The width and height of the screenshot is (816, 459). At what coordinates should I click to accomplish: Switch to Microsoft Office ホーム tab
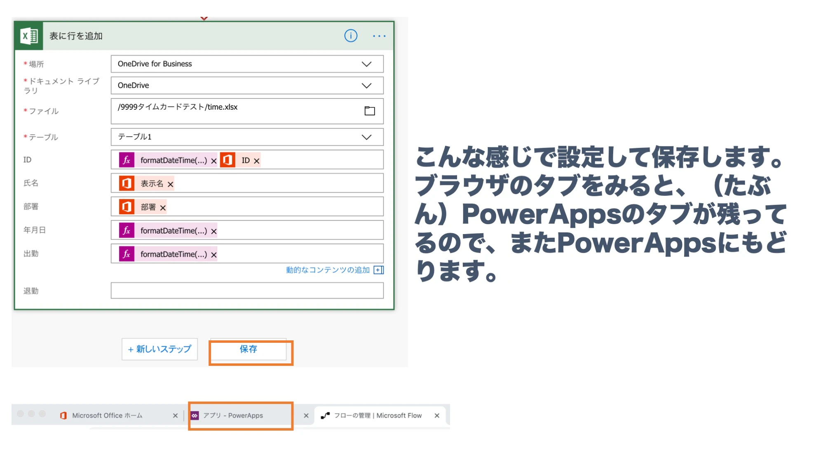[107, 415]
